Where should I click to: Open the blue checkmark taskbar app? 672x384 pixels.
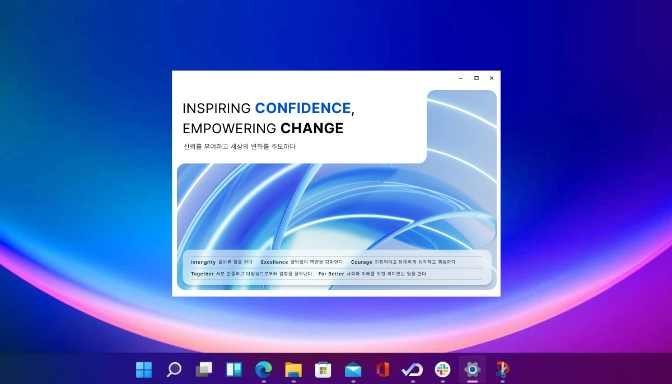413,369
